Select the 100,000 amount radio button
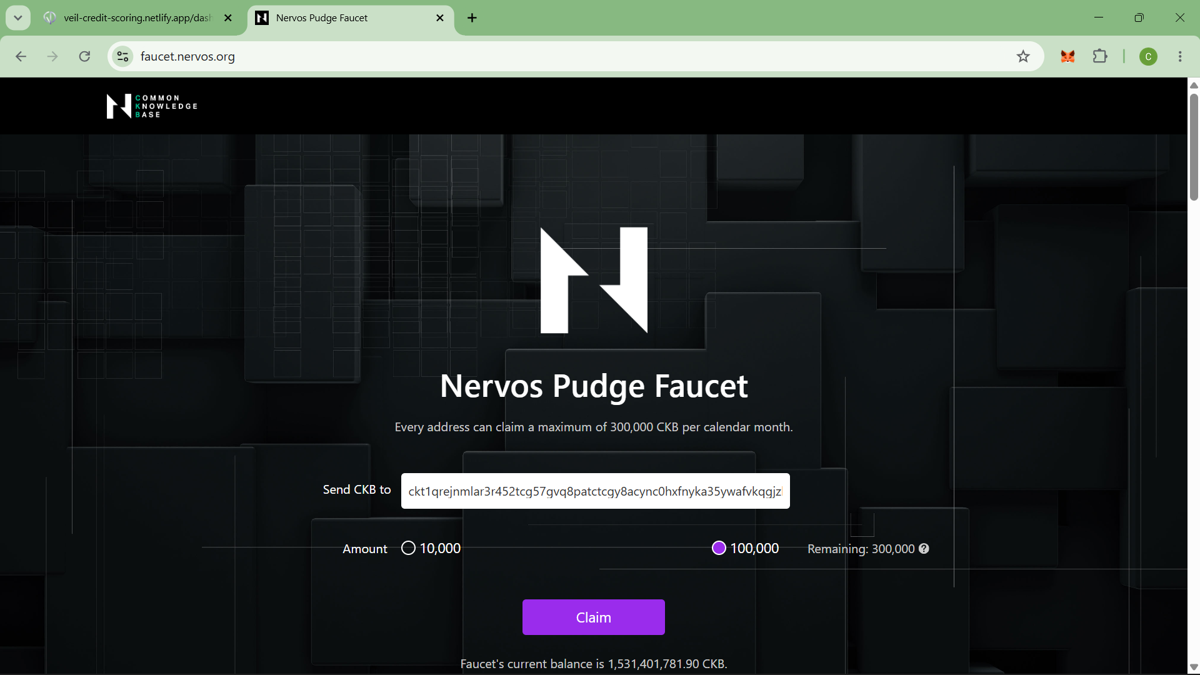 [719, 548]
